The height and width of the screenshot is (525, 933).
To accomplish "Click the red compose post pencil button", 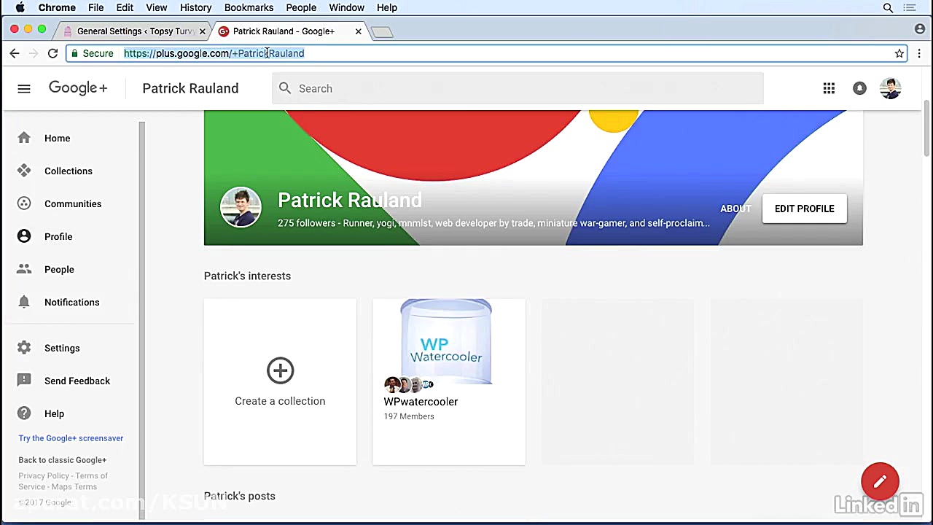I will (880, 481).
